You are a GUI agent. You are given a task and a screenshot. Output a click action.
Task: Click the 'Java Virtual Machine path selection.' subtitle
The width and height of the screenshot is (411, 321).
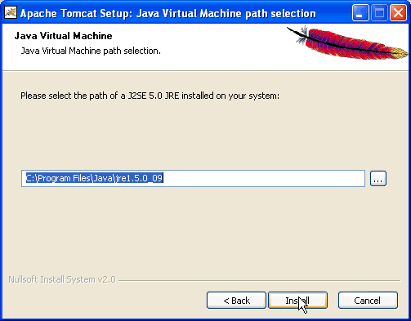coord(91,51)
